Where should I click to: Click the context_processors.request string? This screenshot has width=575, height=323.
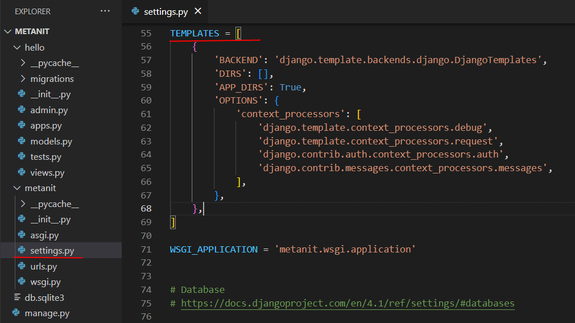click(378, 141)
